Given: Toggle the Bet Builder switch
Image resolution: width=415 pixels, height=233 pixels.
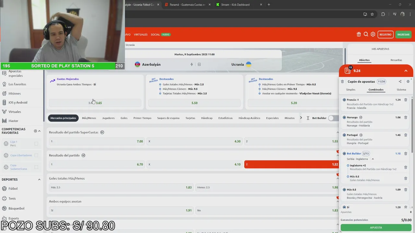Looking at the screenshot, I should coord(333,118).
